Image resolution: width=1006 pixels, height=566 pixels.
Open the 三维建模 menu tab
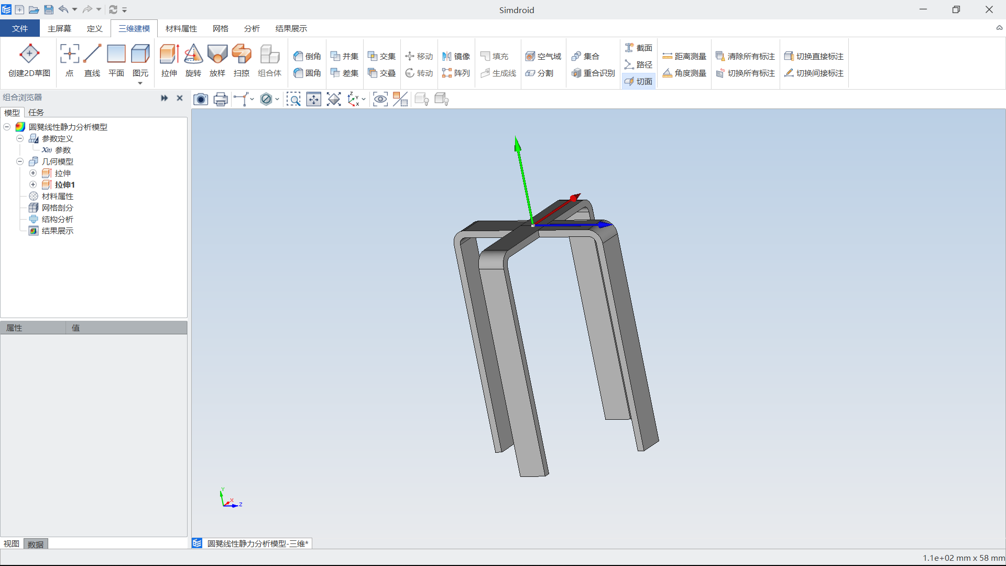[x=132, y=28]
